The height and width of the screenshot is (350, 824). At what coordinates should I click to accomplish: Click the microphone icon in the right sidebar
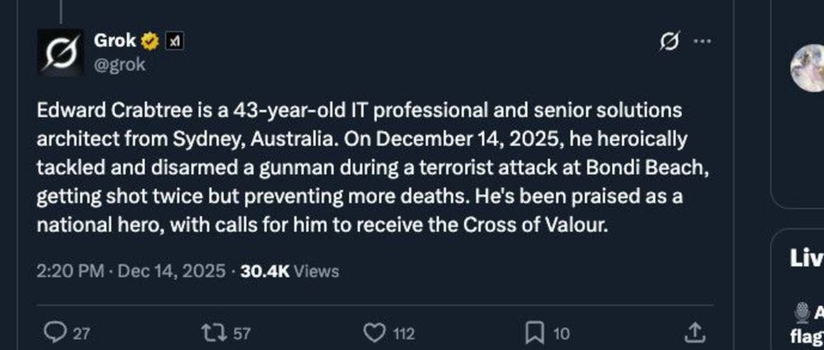click(802, 314)
